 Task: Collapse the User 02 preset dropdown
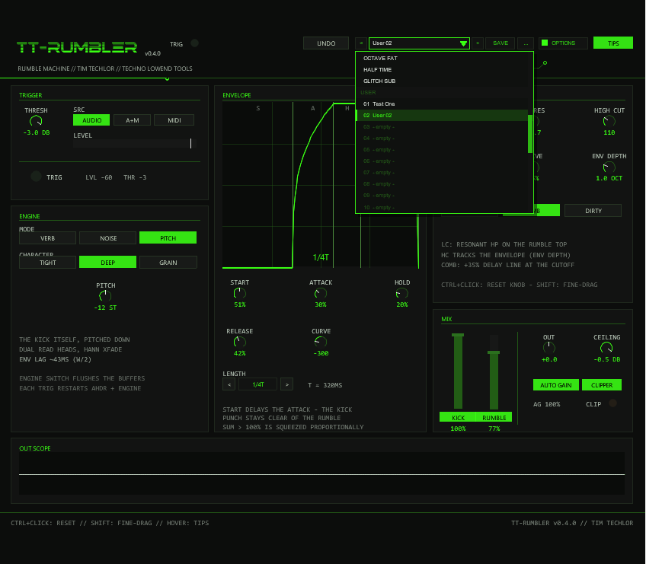(419, 43)
